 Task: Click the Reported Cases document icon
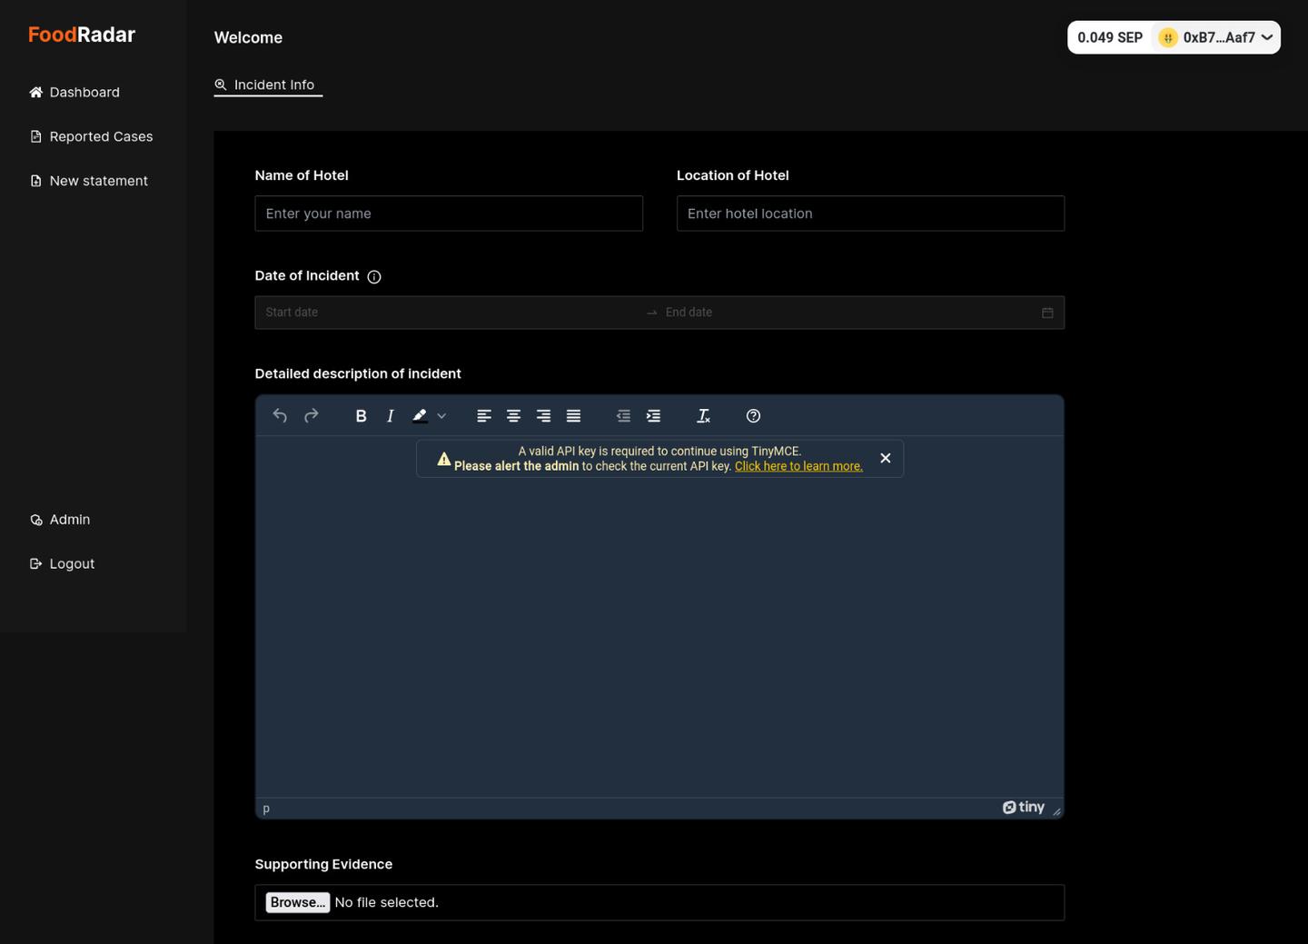point(36,136)
